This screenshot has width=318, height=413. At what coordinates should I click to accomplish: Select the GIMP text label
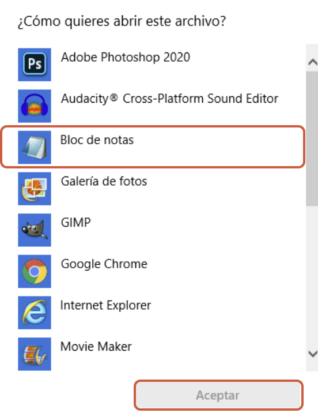(x=75, y=223)
